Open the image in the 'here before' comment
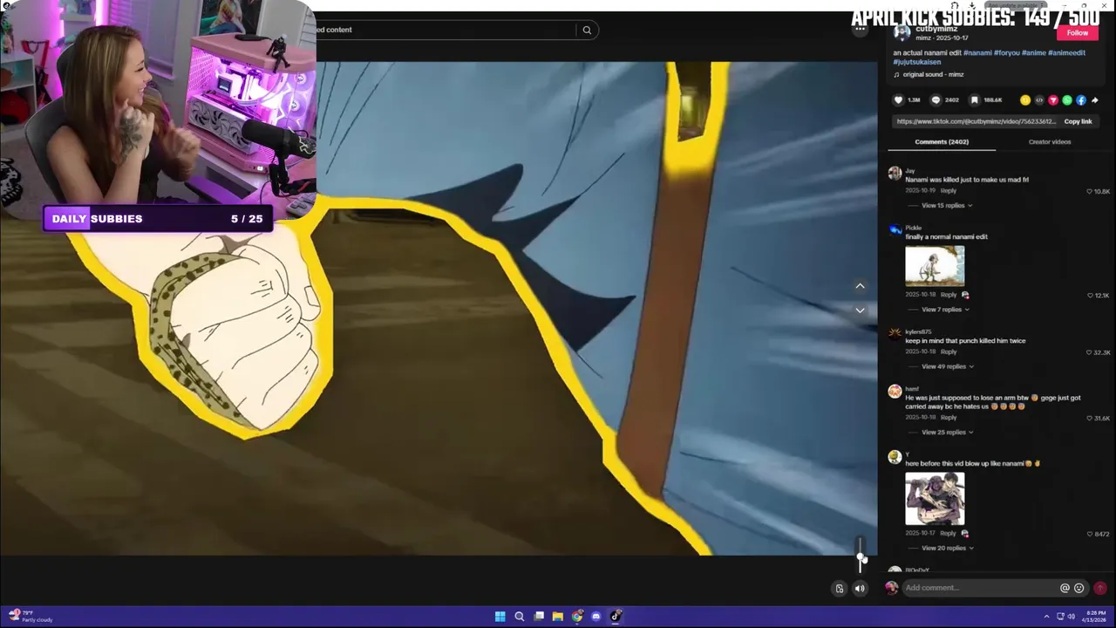This screenshot has width=1116, height=628. [935, 499]
